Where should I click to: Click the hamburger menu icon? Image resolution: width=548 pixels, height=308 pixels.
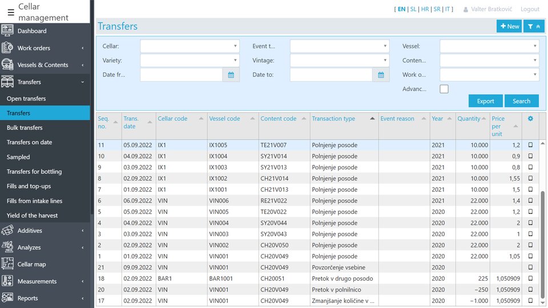(11, 12)
